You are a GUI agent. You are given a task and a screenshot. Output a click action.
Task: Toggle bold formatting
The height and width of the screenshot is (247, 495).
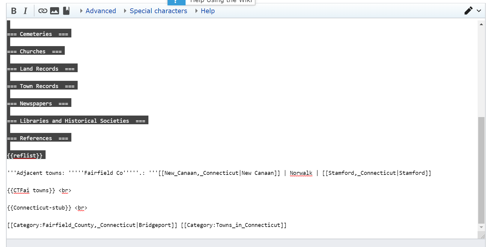tap(14, 11)
